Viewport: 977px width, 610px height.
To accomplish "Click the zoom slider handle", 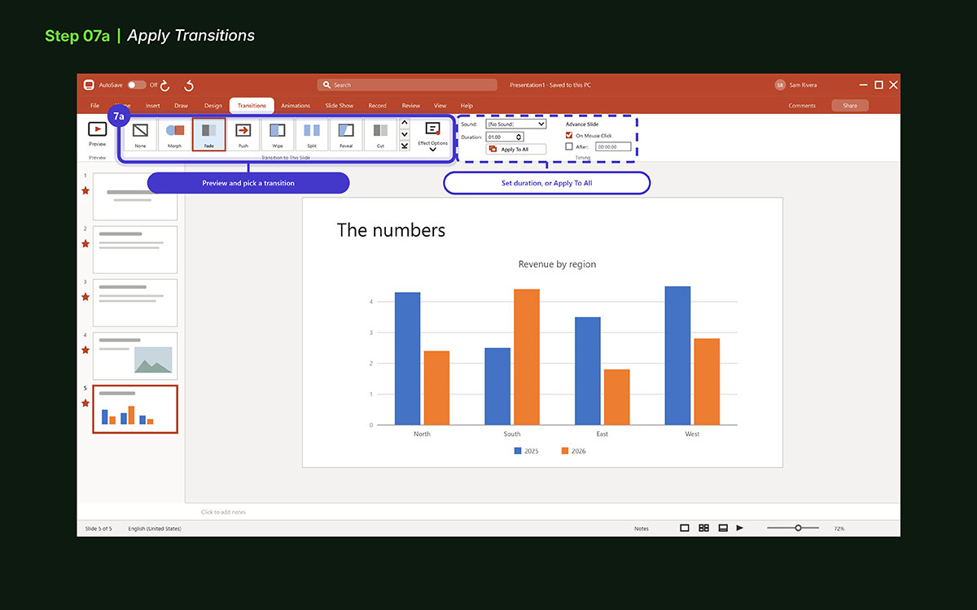I will pyautogui.click(x=798, y=528).
